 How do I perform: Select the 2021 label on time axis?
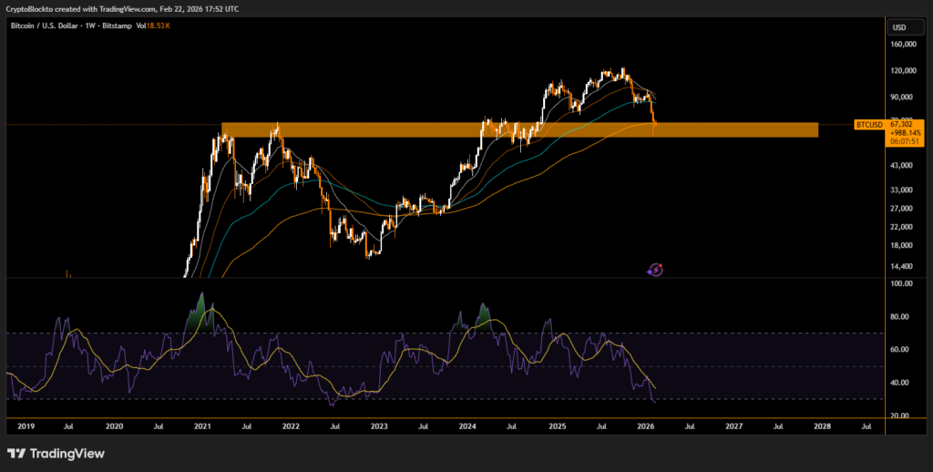click(201, 426)
